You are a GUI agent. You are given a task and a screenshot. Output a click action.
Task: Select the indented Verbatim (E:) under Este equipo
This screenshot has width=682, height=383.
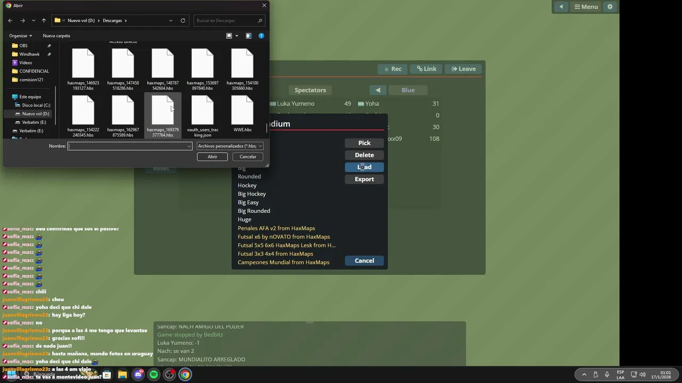click(x=34, y=122)
